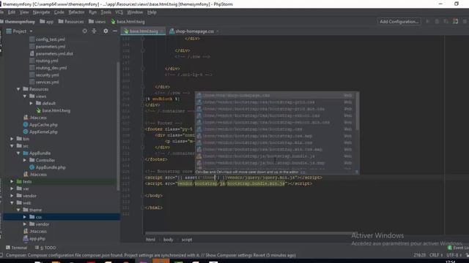Click the Add Configuration button
The image size is (469, 263).
(x=399, y=21)
